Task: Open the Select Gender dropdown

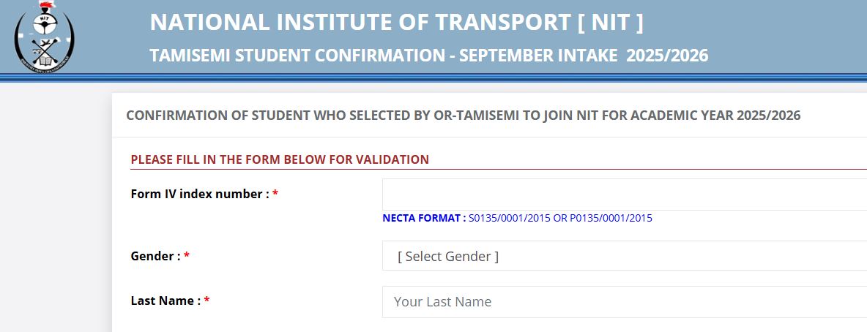Action: pyautogui.click(x=625, y=256)
